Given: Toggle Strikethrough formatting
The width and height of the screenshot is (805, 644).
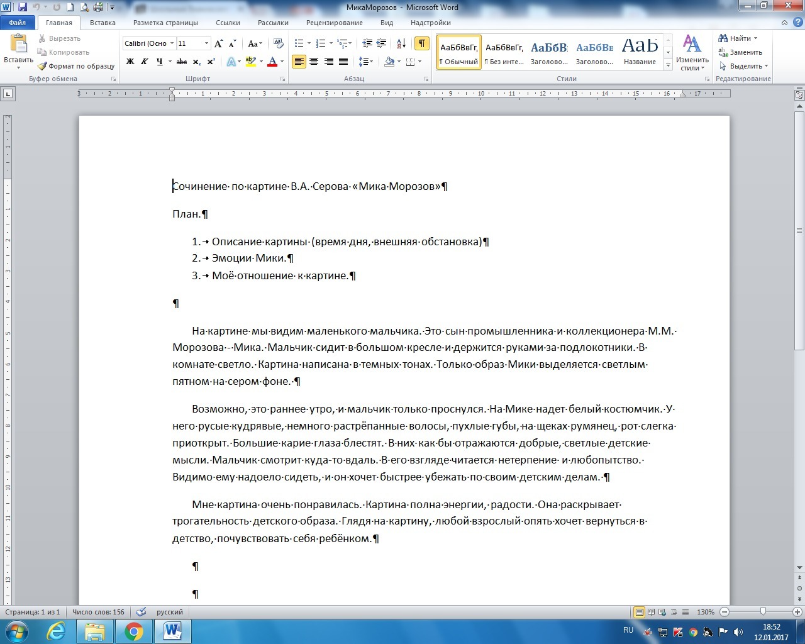Looking at the screenshot, I should point(182,62).
